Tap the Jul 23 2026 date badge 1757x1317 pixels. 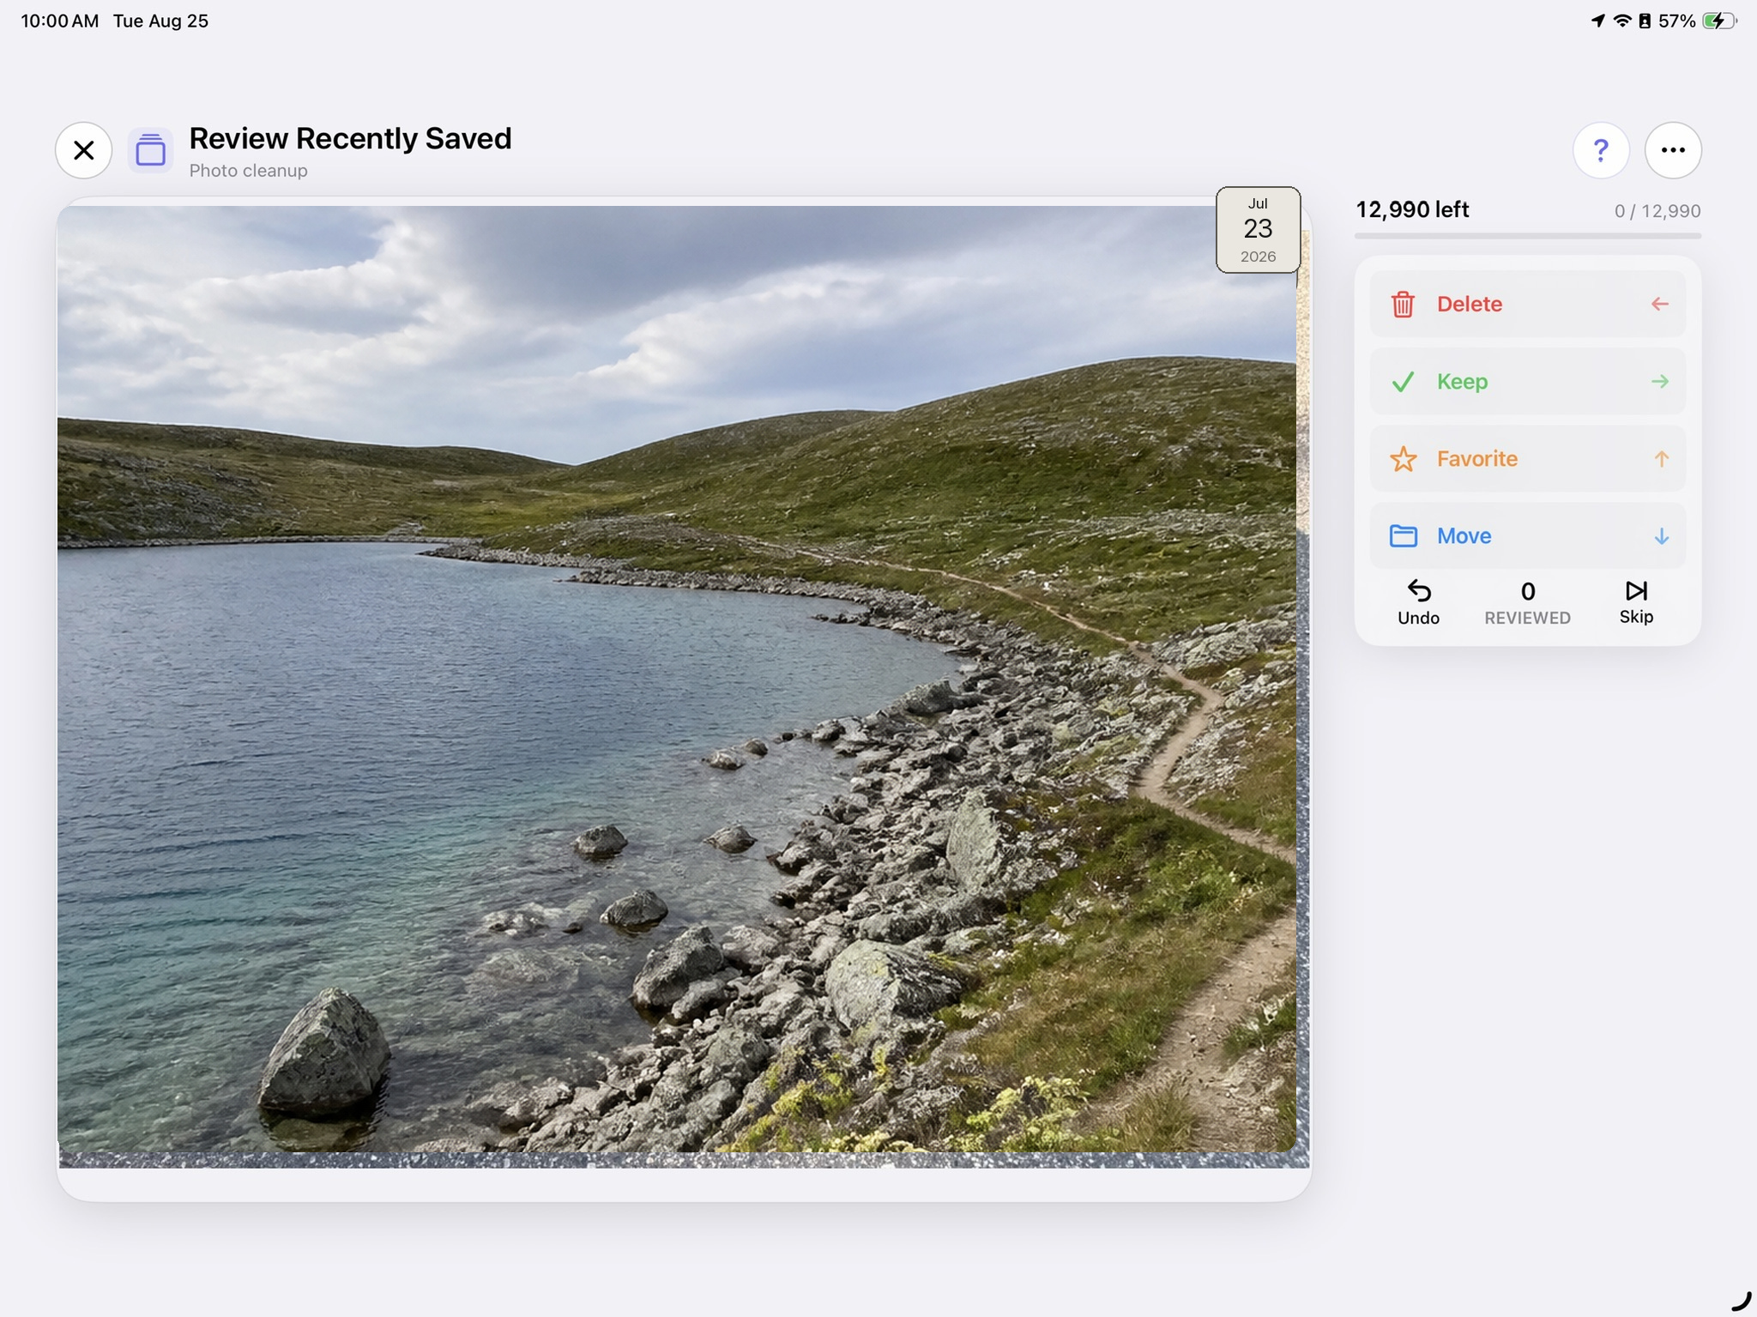[x=1258, y=230]
